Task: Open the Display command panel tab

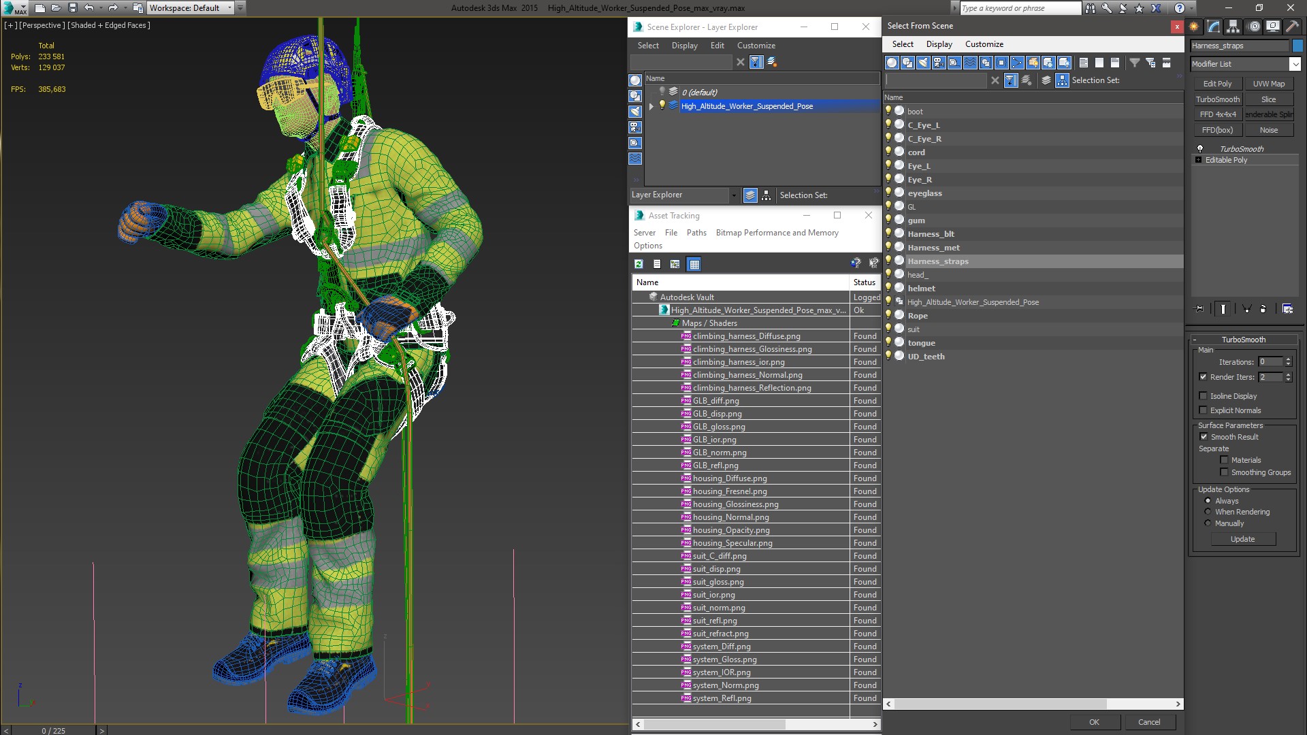Action: (1272, 27)
